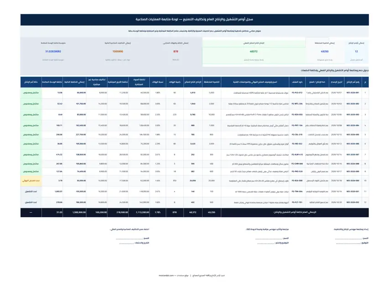Viewport: 383px width, 295px height.
Task: Click status 'مكتمل ومفحوص' for WO-2026-001
Action: click(31, 93)
